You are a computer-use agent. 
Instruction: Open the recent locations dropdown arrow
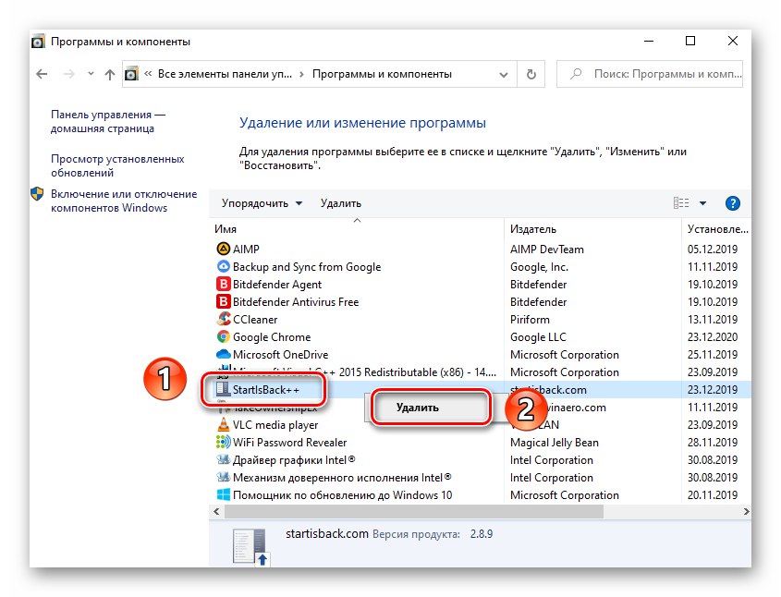coord(91,74)
